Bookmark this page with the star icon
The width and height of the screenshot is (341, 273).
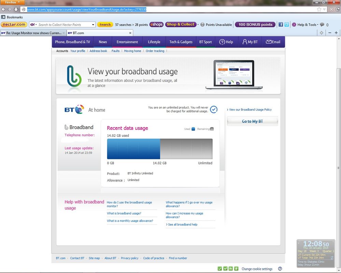click(319, 9)
